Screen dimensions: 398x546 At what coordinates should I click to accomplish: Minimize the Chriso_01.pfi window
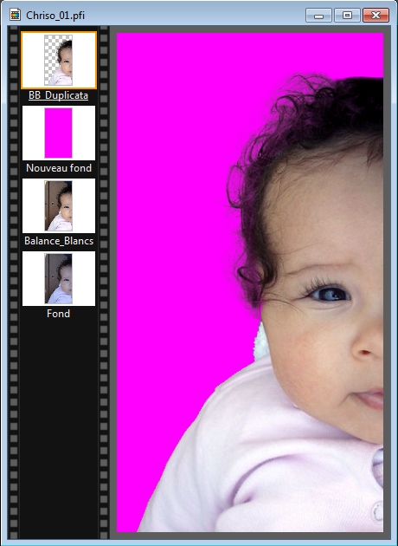pos(318,16)
